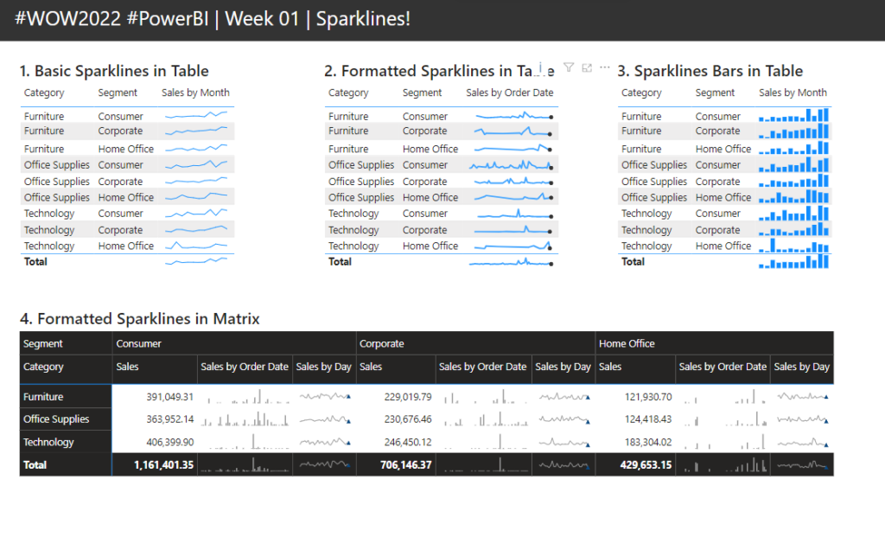The height and width of the screenshot is (537, 885).
Task: Click the Sales by Order Date header in table 2
Action: 509,93
